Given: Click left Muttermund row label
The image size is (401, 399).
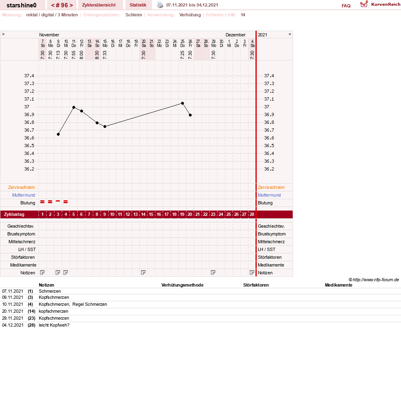Looking at the screenshot, I should pyautogui.click(x=24, y=195).
